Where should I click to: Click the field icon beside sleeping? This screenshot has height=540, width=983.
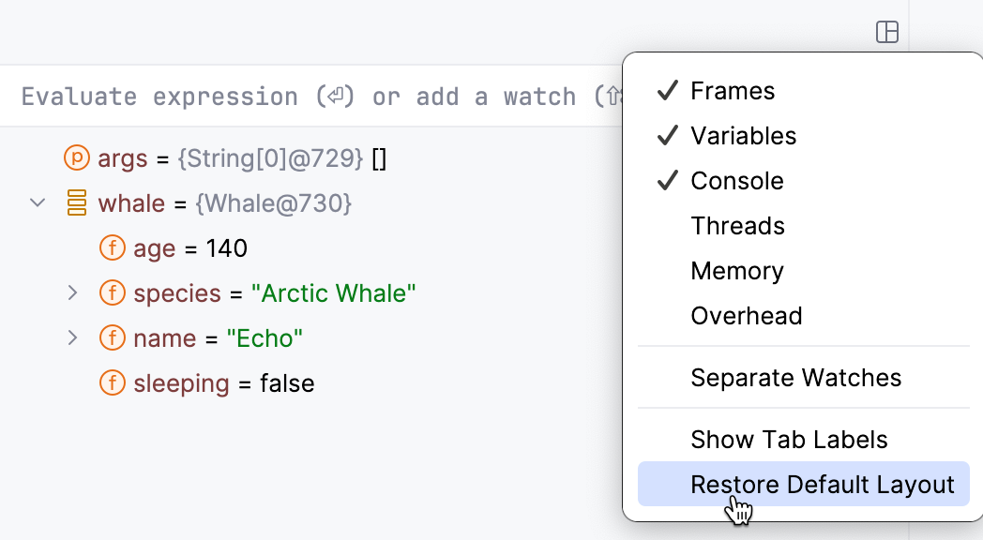(112, 382)
